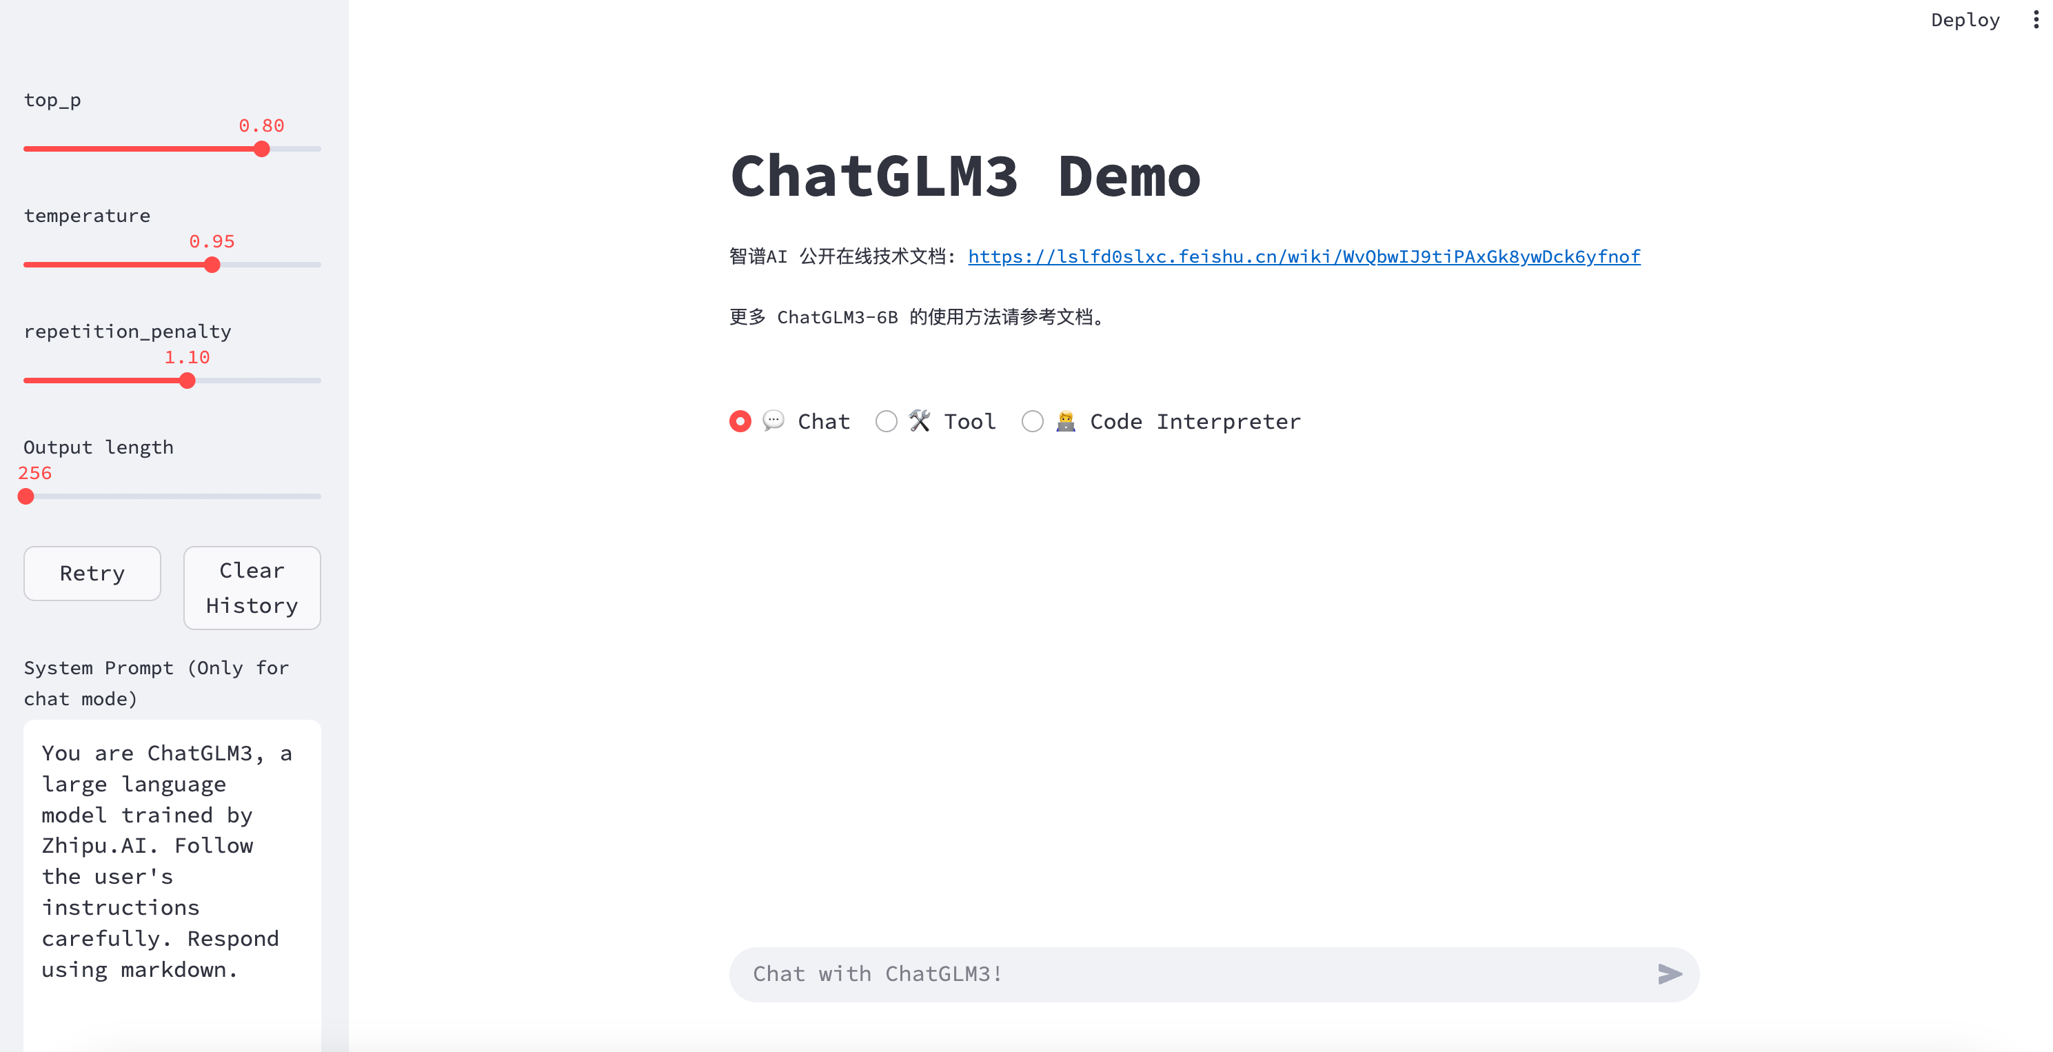Select the Code Interpreter radio button
This screenshot has height=1052, width=2053.
tap(1032, 421)
